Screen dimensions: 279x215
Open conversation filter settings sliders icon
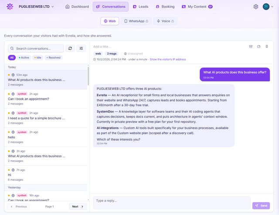pos(81,48)
